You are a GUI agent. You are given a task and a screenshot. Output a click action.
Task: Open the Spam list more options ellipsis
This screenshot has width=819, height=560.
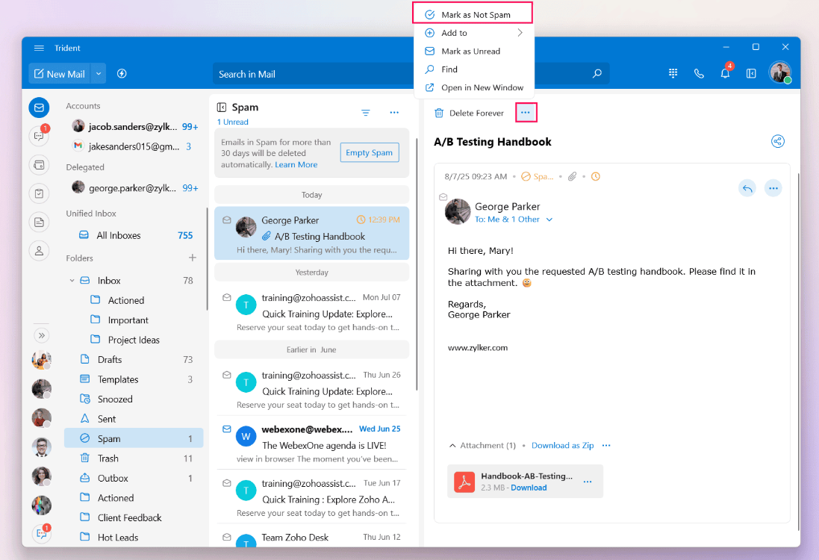(394, 112)
